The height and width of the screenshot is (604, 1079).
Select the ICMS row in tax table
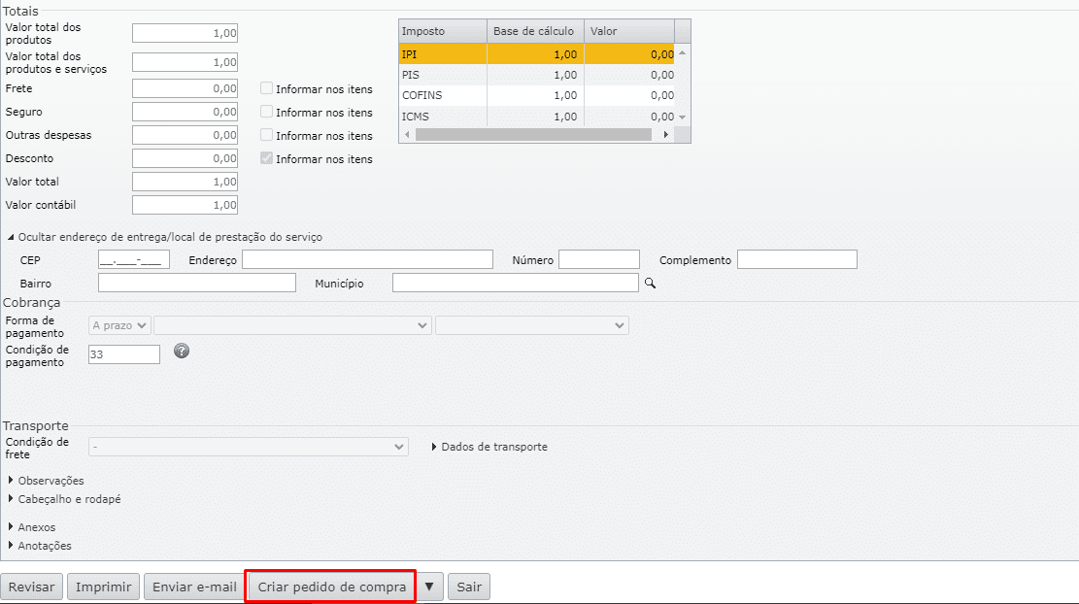click(536, 117)
